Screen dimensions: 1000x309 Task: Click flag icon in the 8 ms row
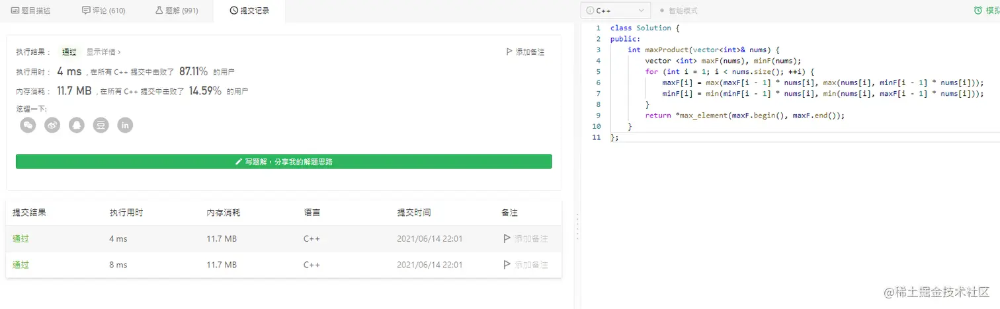(507, 265)
